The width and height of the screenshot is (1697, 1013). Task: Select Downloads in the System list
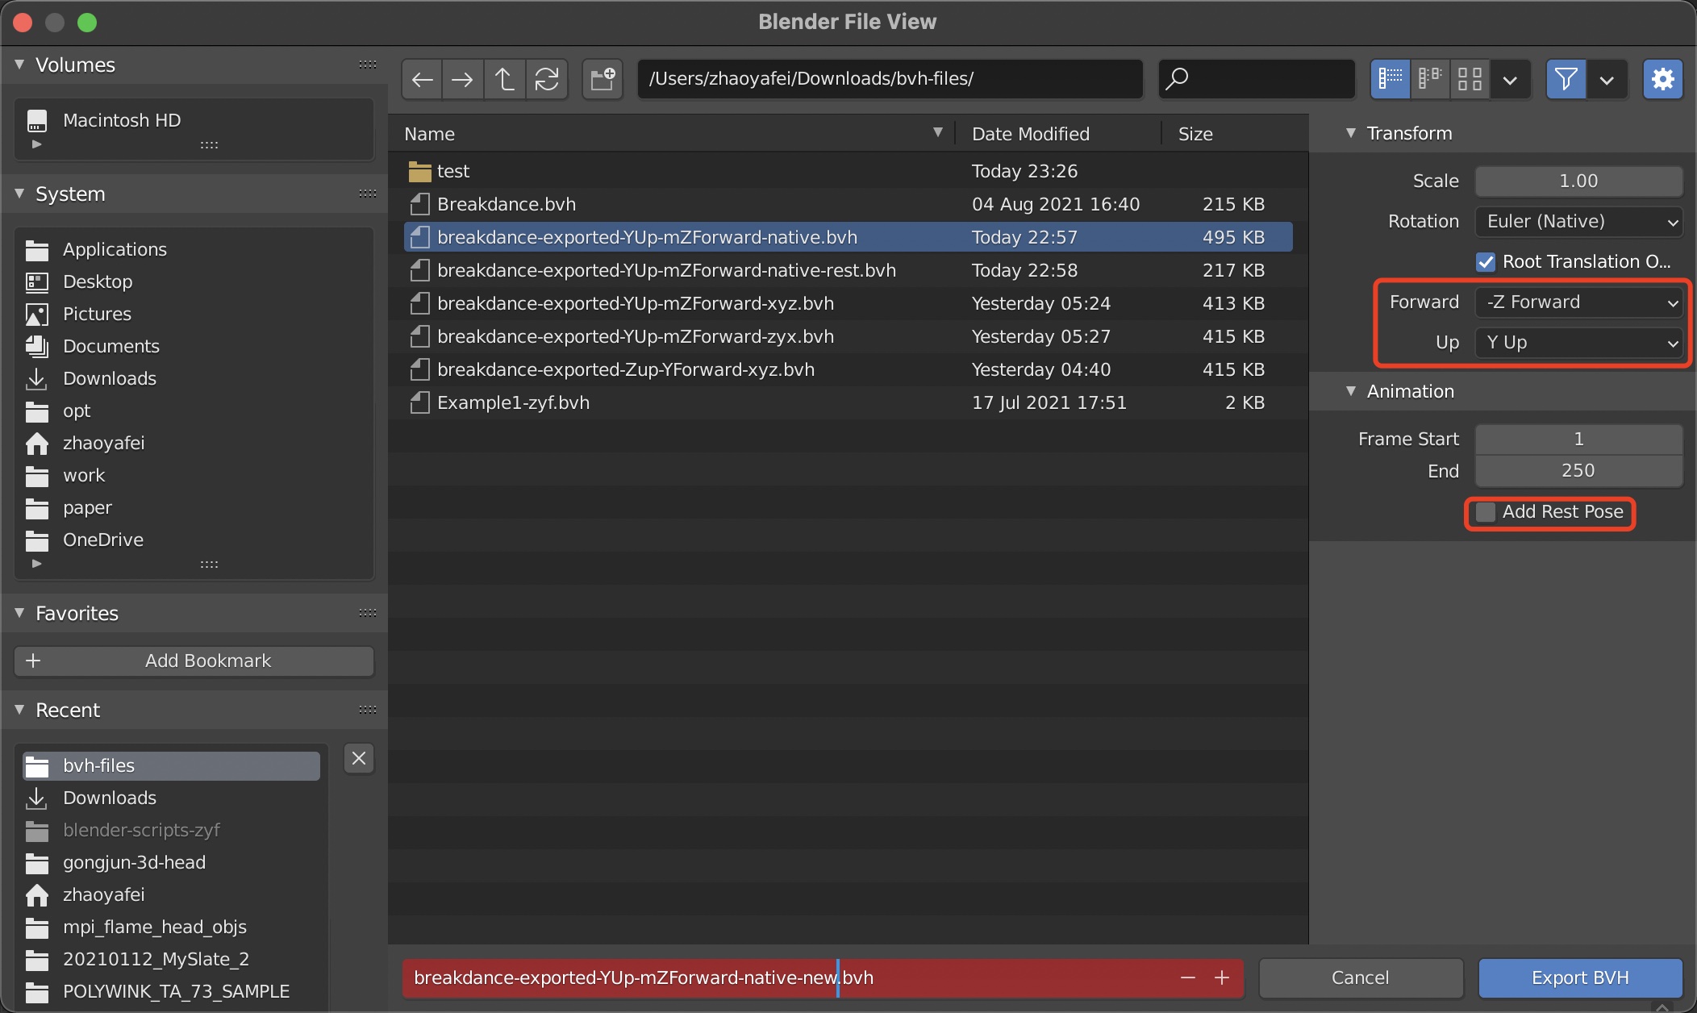click(110, 378)
